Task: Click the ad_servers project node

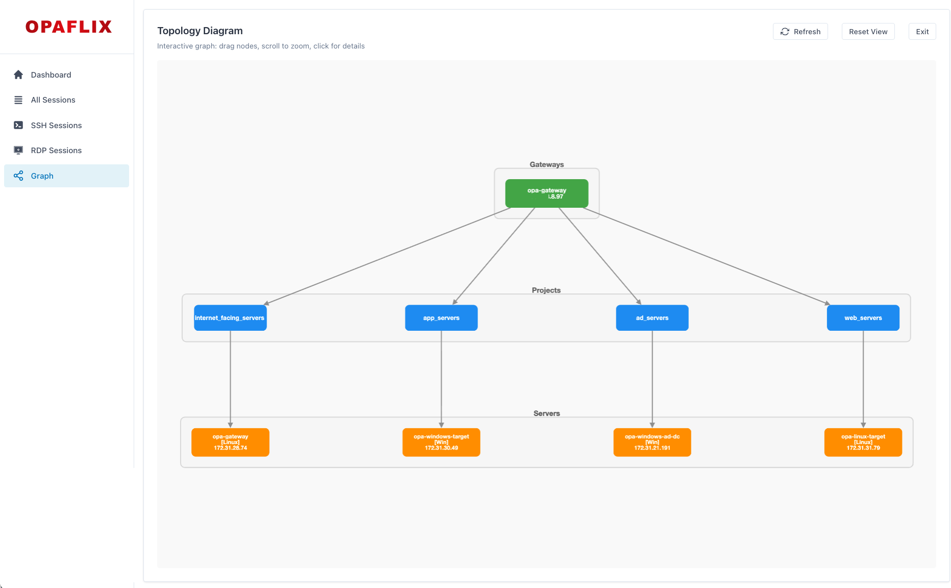Action: tap(652, 317)
